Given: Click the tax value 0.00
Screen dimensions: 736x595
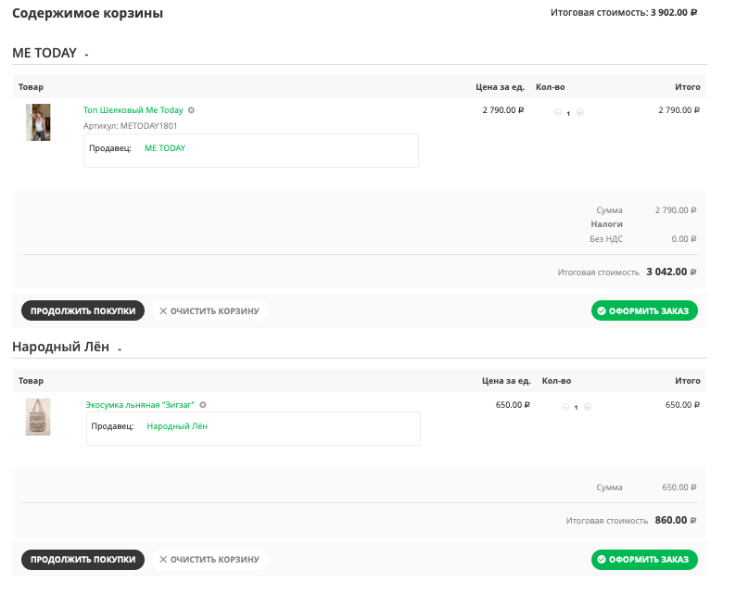Looking at the screenshot, I should pos(684,239).
